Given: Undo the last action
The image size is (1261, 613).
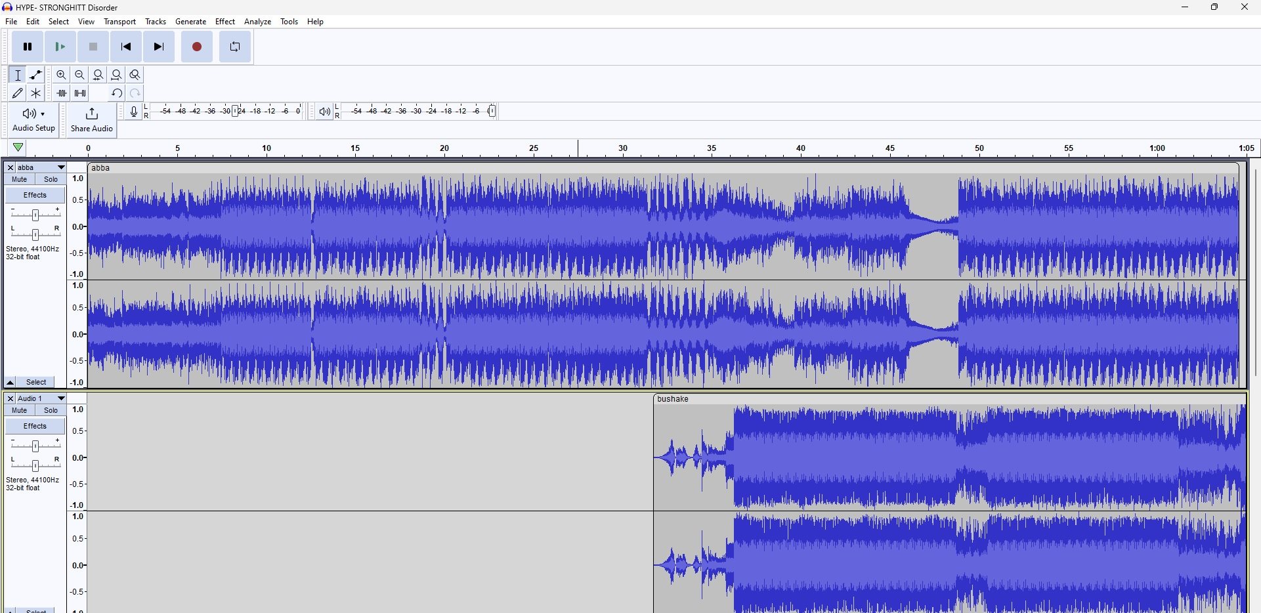Looking at the screenshot, I should tap(117, 93).
